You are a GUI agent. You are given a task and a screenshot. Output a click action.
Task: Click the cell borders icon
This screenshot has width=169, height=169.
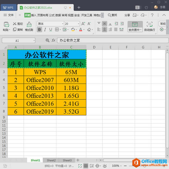(57, 30)
